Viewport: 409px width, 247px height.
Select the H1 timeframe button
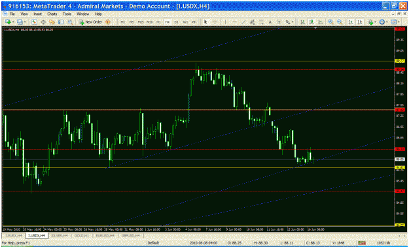click(x=158, y=22)
